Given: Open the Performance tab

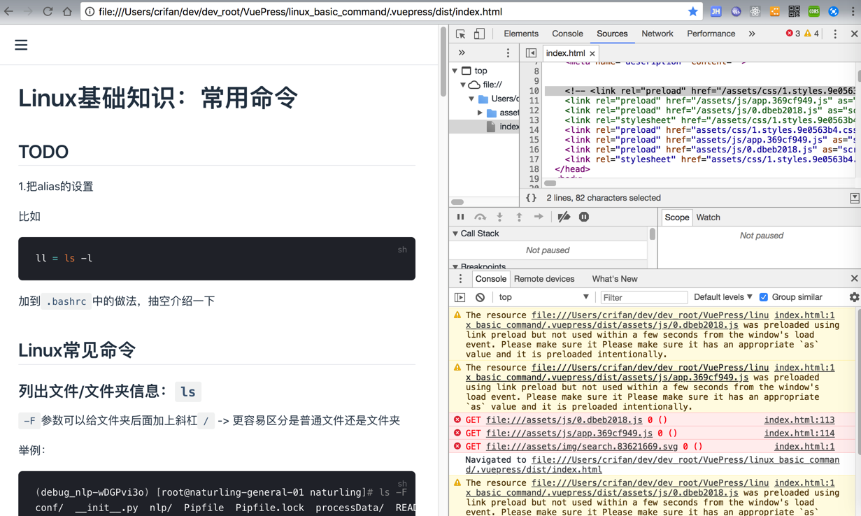Looking at the screenshot, I should [x=711, y=34].
